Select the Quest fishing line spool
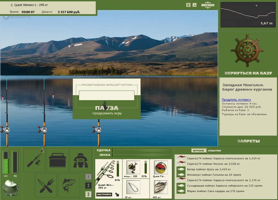 161,168
